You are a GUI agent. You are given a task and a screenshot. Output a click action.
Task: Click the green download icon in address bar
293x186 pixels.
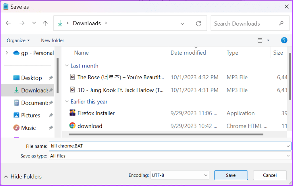(60, 23)
